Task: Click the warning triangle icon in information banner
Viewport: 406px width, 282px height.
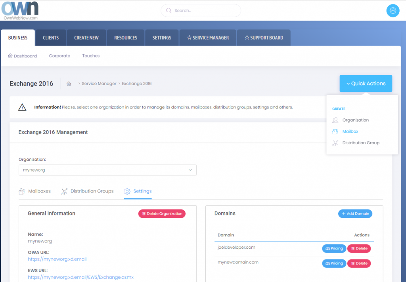Action: (x=22, y=107)
